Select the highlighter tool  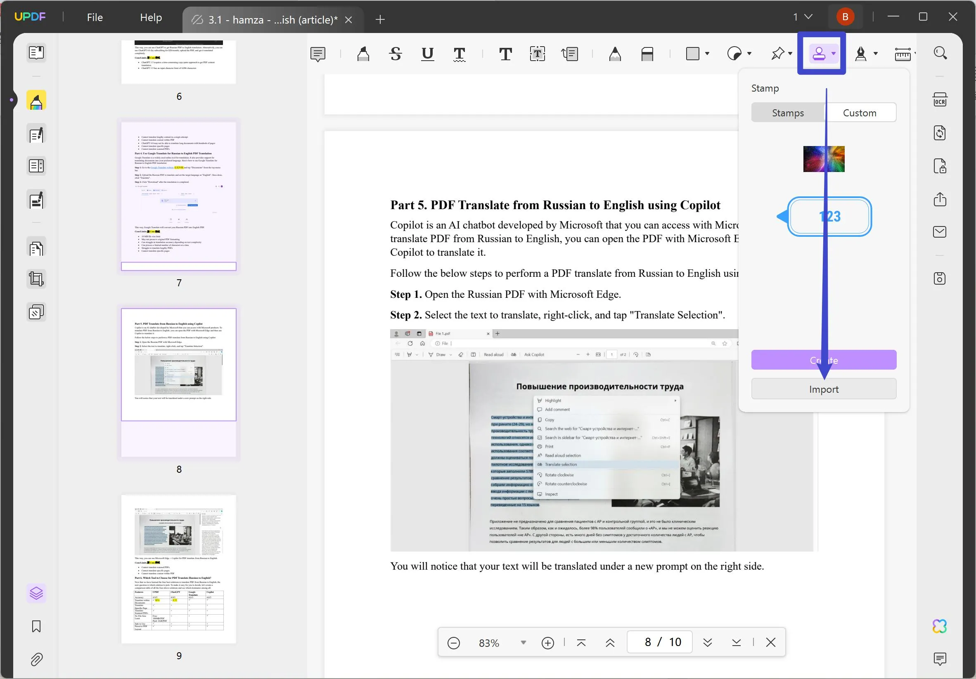click(362, 53)
